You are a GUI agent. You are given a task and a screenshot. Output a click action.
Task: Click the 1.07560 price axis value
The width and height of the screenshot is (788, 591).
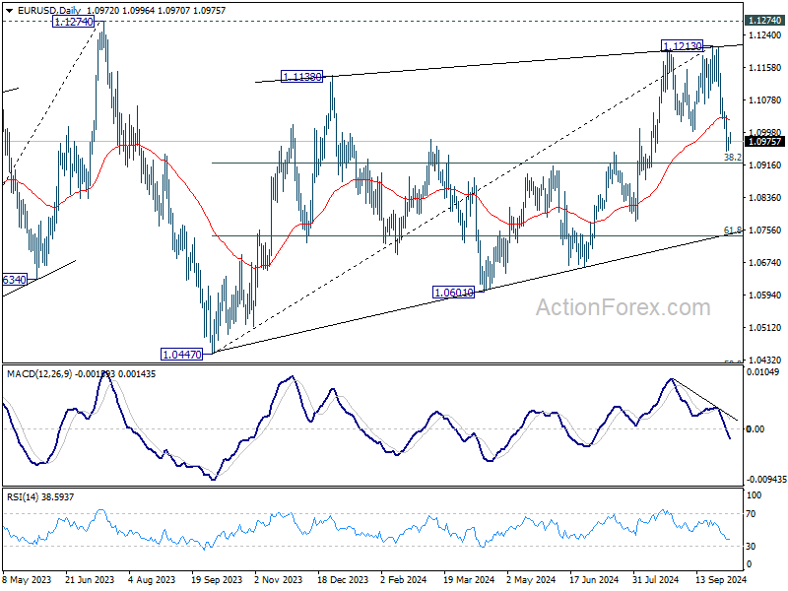click(x=765, y=230)
